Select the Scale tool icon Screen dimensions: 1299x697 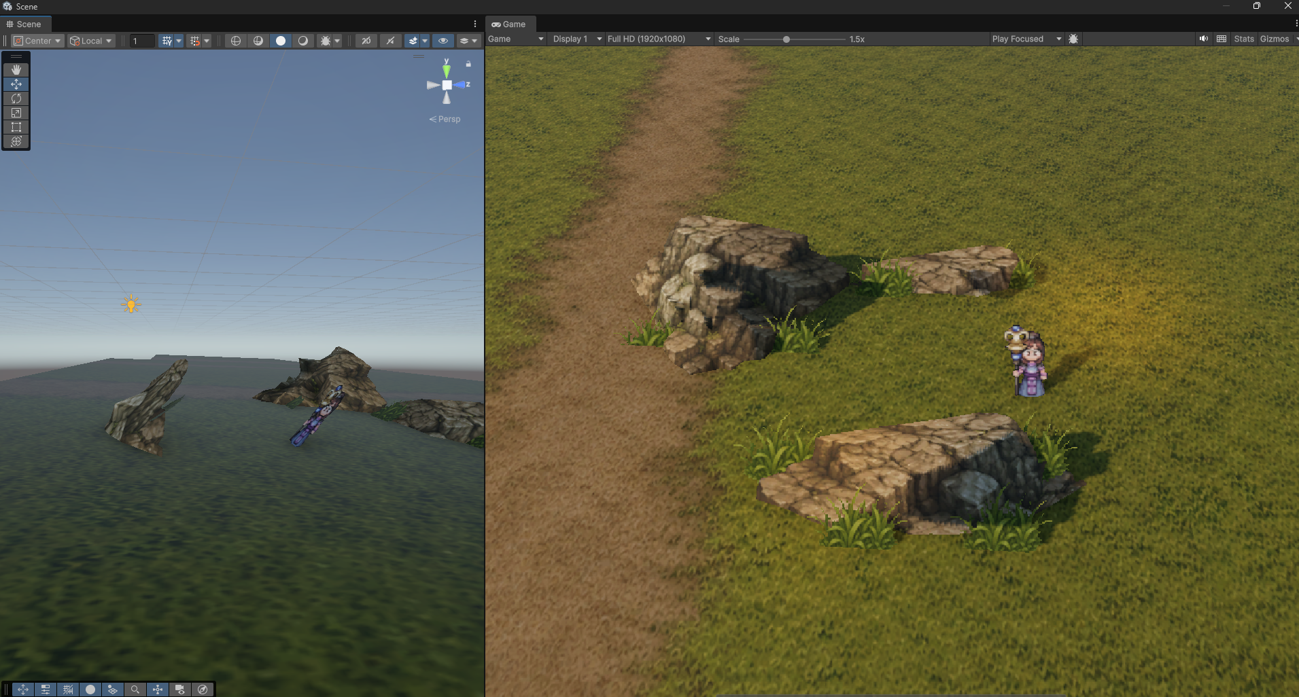[16, 113]
